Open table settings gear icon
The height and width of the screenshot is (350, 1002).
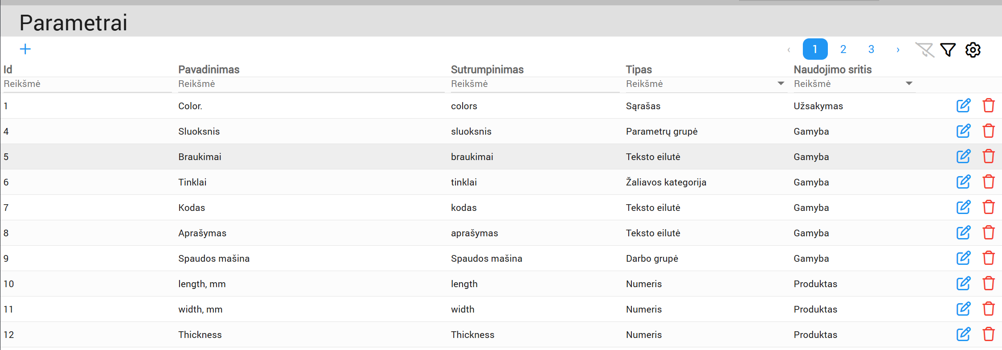point(973,49)
